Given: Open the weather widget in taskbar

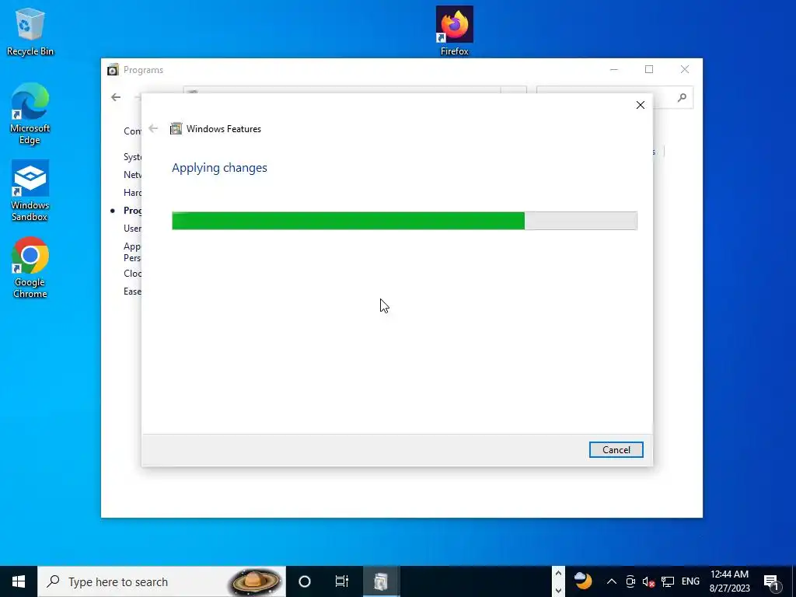Looking at the screenshot, I should pos(583,580).
